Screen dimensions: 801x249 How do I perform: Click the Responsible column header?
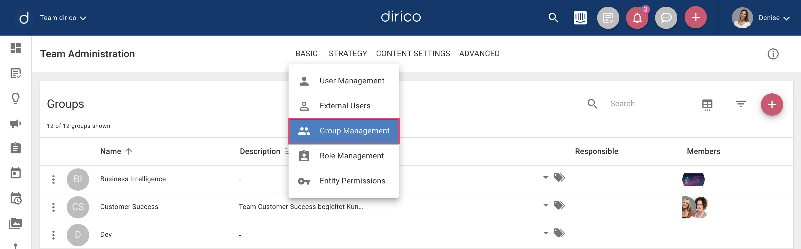tap(596, 151)
